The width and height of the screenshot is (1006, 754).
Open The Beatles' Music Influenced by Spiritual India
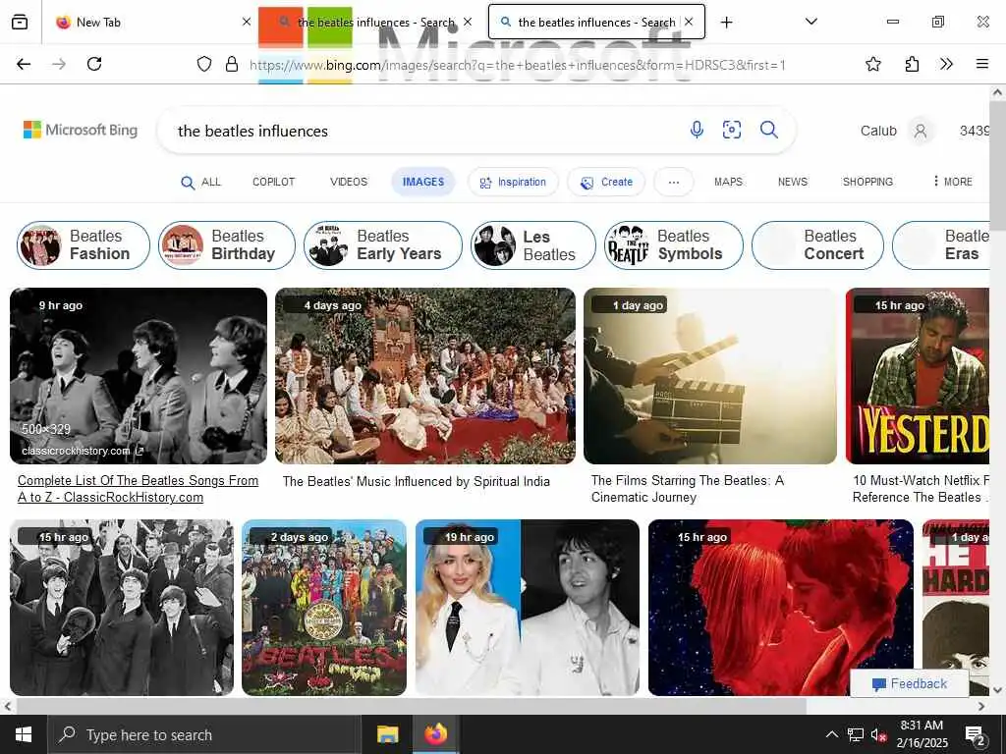click(x=416, y=481)
